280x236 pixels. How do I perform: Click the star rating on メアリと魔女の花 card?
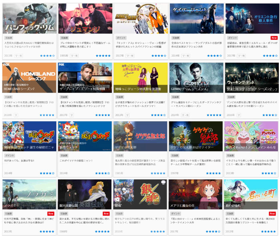click(x=213, y=232)
